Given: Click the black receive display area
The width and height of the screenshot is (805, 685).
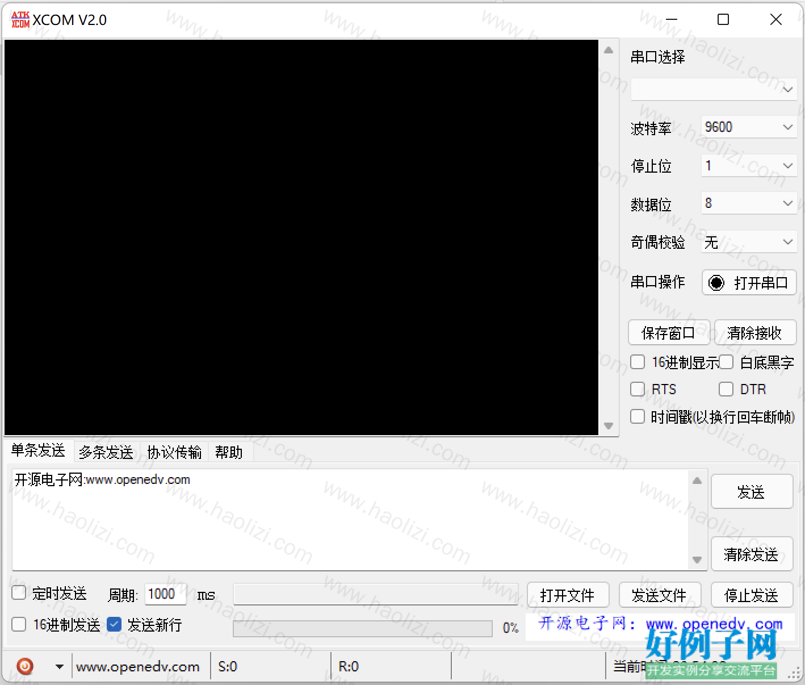Looking at the screenshot, I should click(301, 237).
